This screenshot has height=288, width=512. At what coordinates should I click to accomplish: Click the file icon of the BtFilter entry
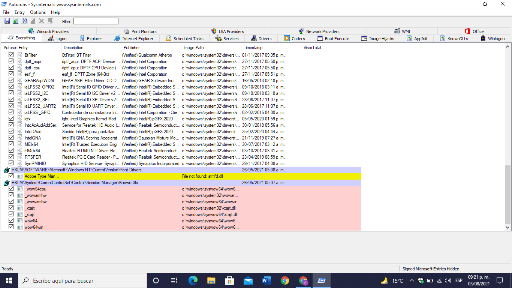pos(20,55)
